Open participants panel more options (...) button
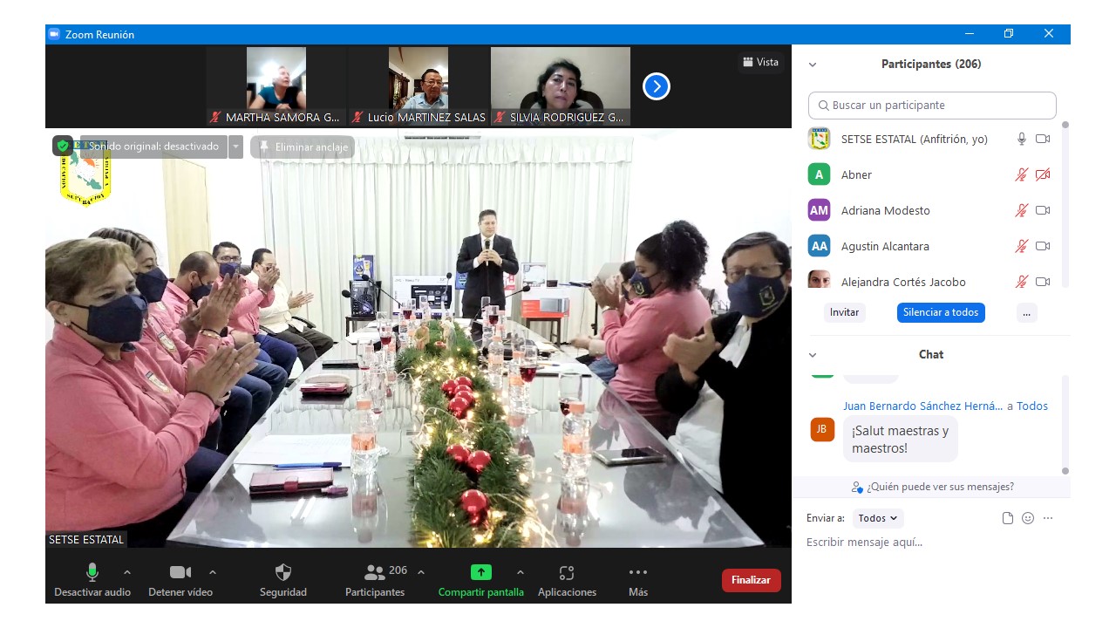The image size is (1116, 628). click(1026, 312)
